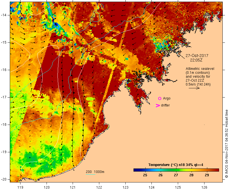
Task: Click the 28 label on the temperature scale
Action: point(191,175)
